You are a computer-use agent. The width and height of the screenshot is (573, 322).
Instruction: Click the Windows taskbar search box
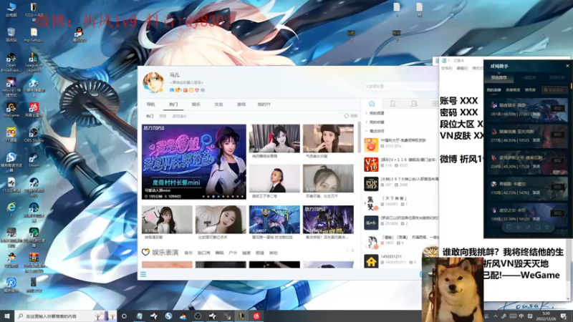point(66,316)
